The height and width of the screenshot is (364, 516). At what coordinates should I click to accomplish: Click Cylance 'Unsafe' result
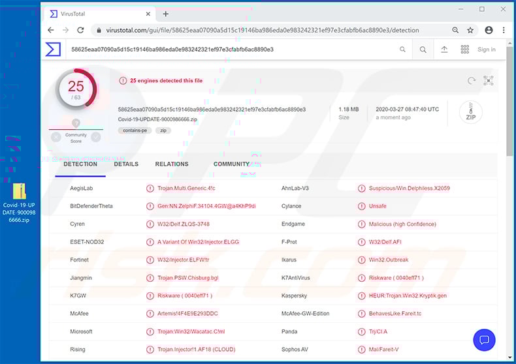tap(378, 206)
